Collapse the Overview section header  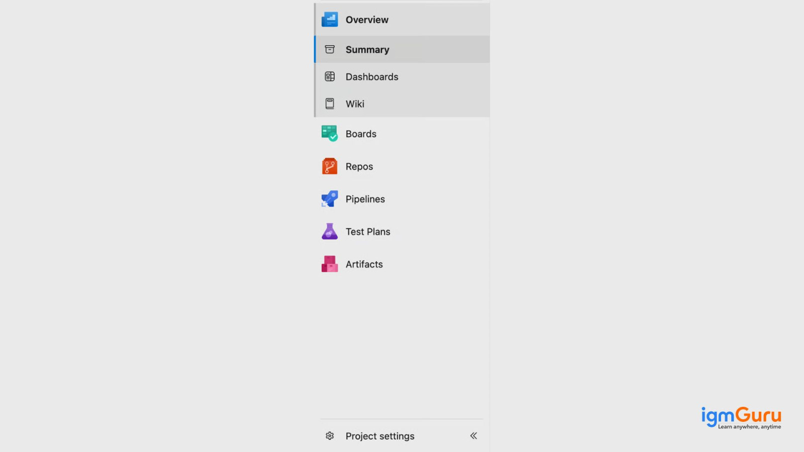(402, 20)
